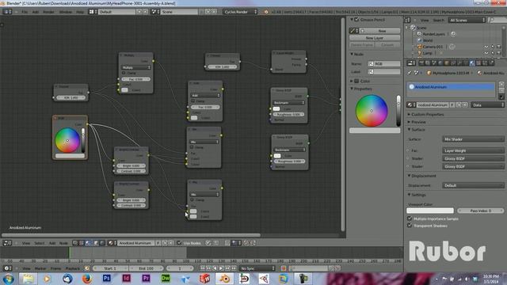Screen dimensions: 507x285
Task: Open the No Sync dropdown in timeline
Action: click(x=257, y=268)
